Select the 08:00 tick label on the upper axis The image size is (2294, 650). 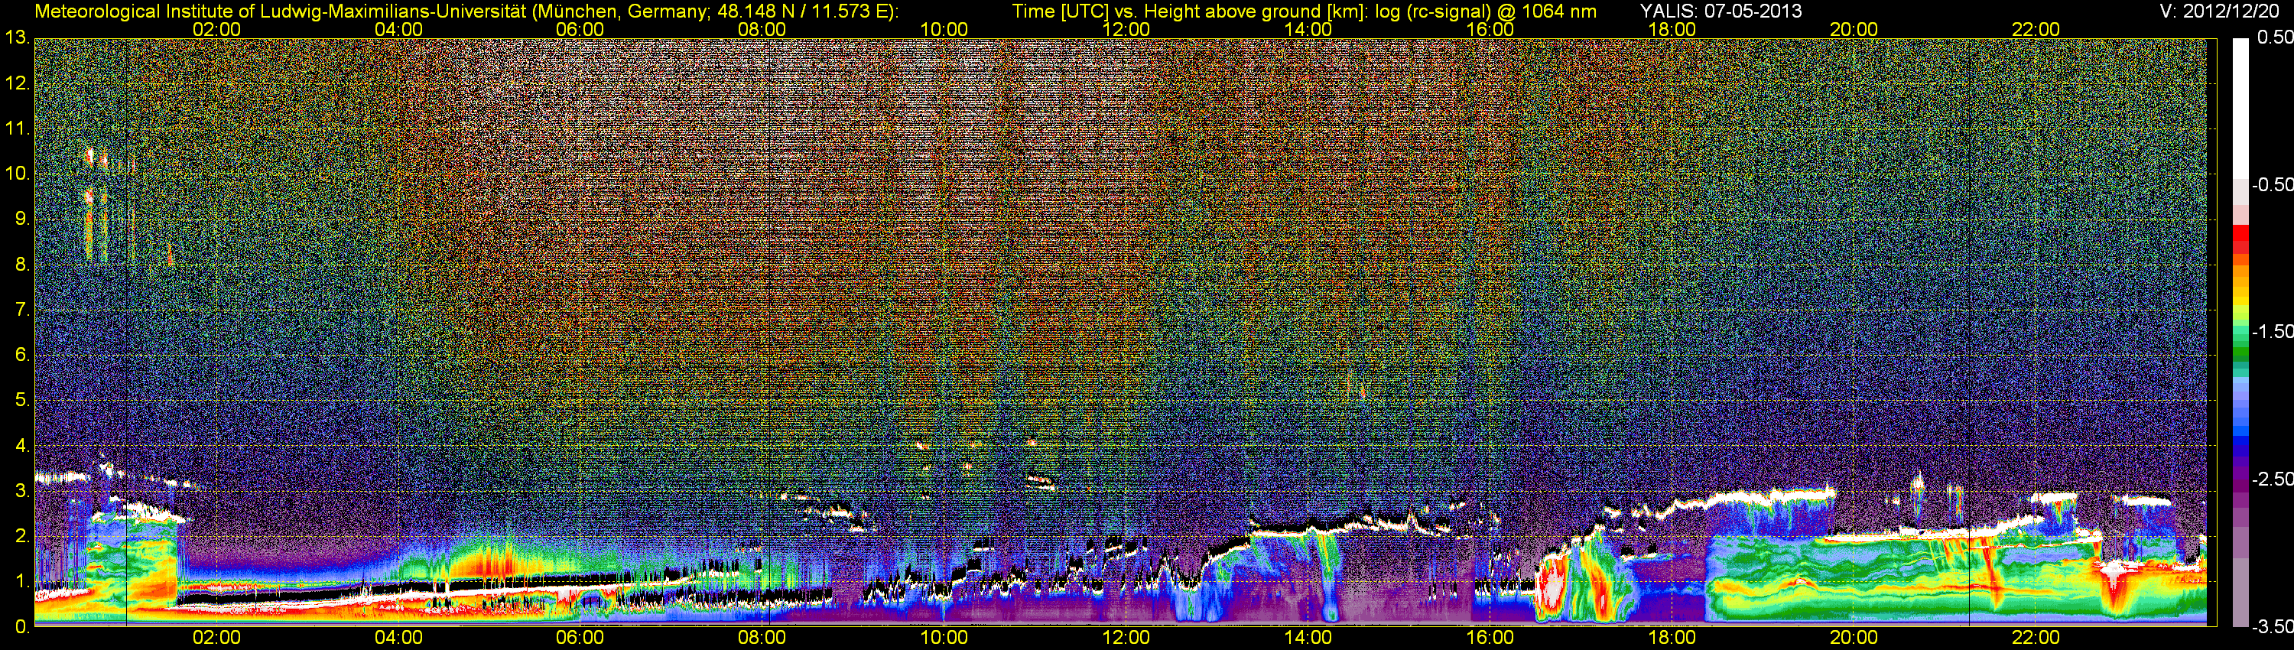tap(762, 29)
